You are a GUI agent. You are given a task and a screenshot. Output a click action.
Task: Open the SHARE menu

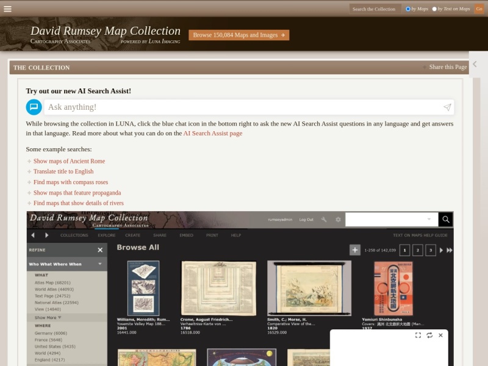pos(160,235)
